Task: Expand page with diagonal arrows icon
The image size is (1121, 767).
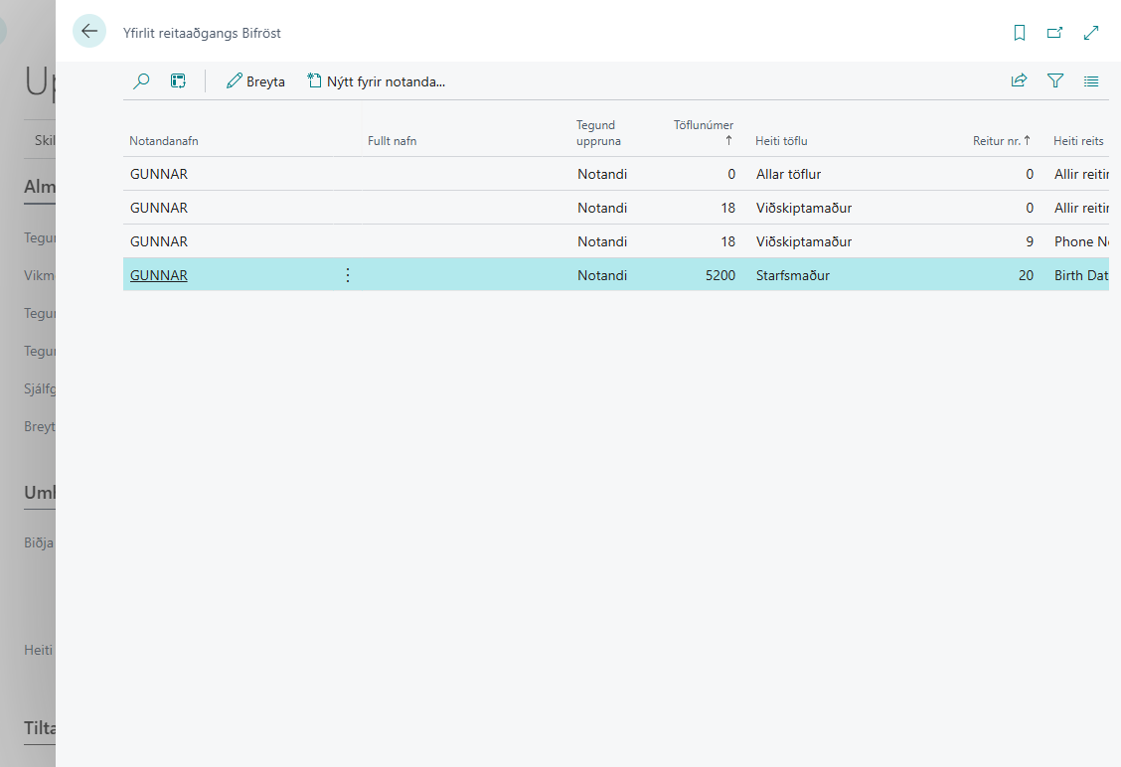Action: click(x=1091, y=33)
